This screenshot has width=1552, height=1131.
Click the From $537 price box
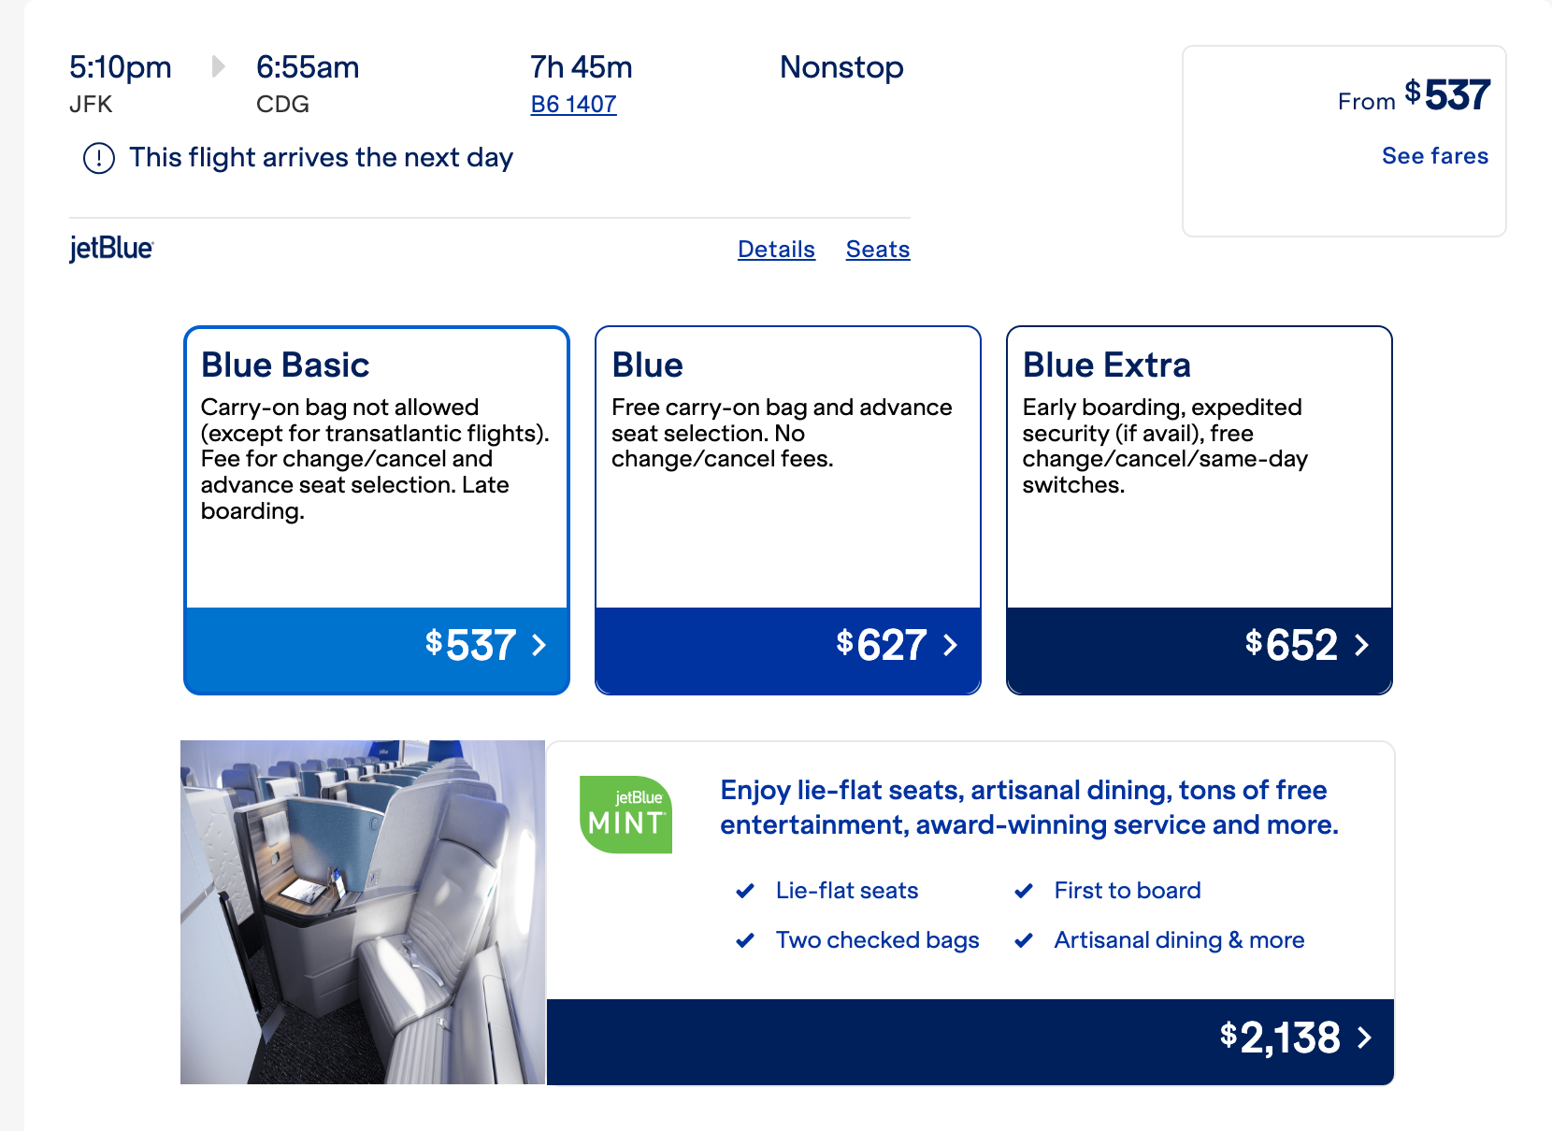click(x=1344, y=141)
